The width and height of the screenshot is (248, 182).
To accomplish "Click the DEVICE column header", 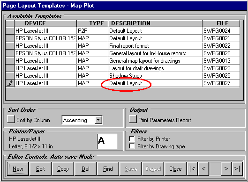I will pyautogui.click(x=45, y=23).
